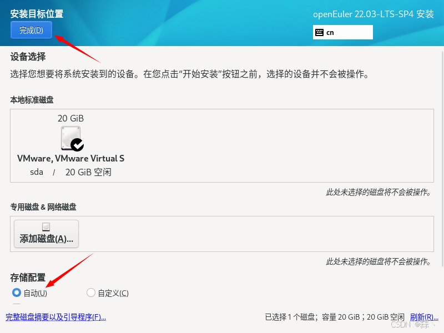The width and height of the screenshot is (444, 333).
Task: Open the keyboard layout dropdown showing cn
Action: [342, 32]
